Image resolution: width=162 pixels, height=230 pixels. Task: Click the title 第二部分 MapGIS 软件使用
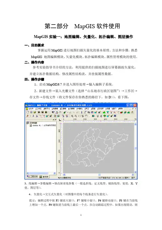82,26
